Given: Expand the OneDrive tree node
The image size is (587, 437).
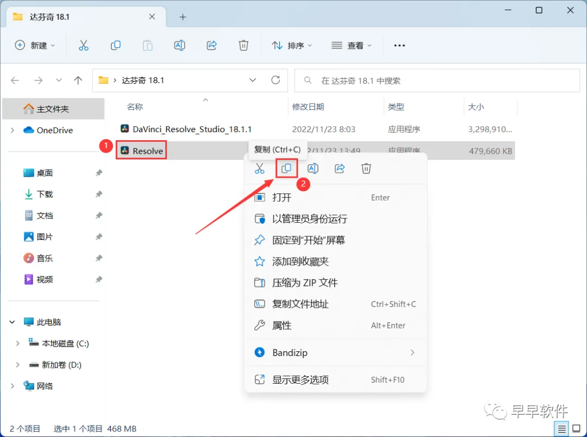Looking at the screenshot, I should (13, 130).
